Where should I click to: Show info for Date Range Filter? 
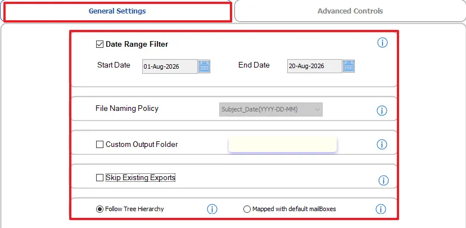tap(382, 43)
